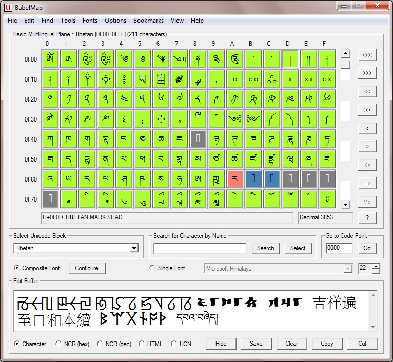Expand the Select Unicode Block dropdown

(134, 248)
